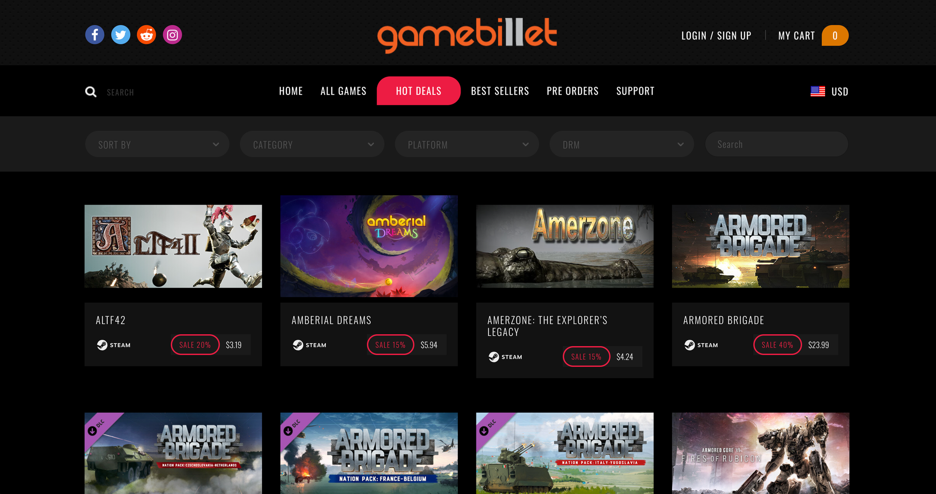This screenshot has height=494, width=936.
Task: Open the Platform dropdown
Action: point(467,144)
